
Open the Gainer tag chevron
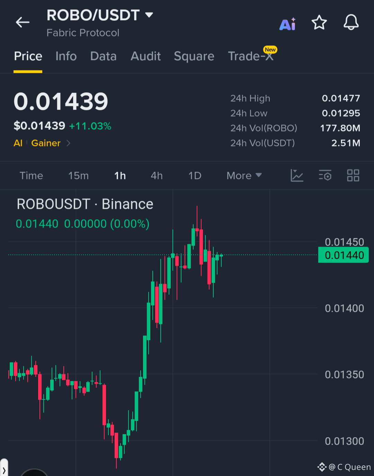click(x=68, y=143)
